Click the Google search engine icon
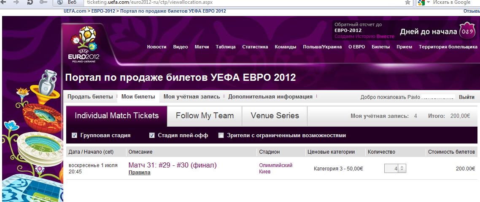Image resolution: width=480 pixels, height=202 pixels. 421,3
